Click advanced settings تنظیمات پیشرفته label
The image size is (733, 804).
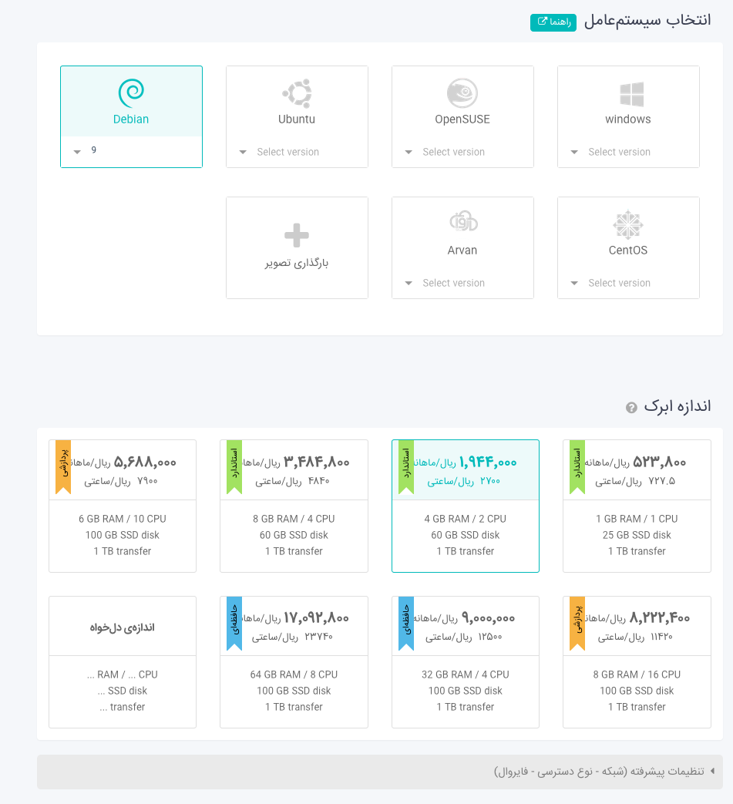point(599,771)
